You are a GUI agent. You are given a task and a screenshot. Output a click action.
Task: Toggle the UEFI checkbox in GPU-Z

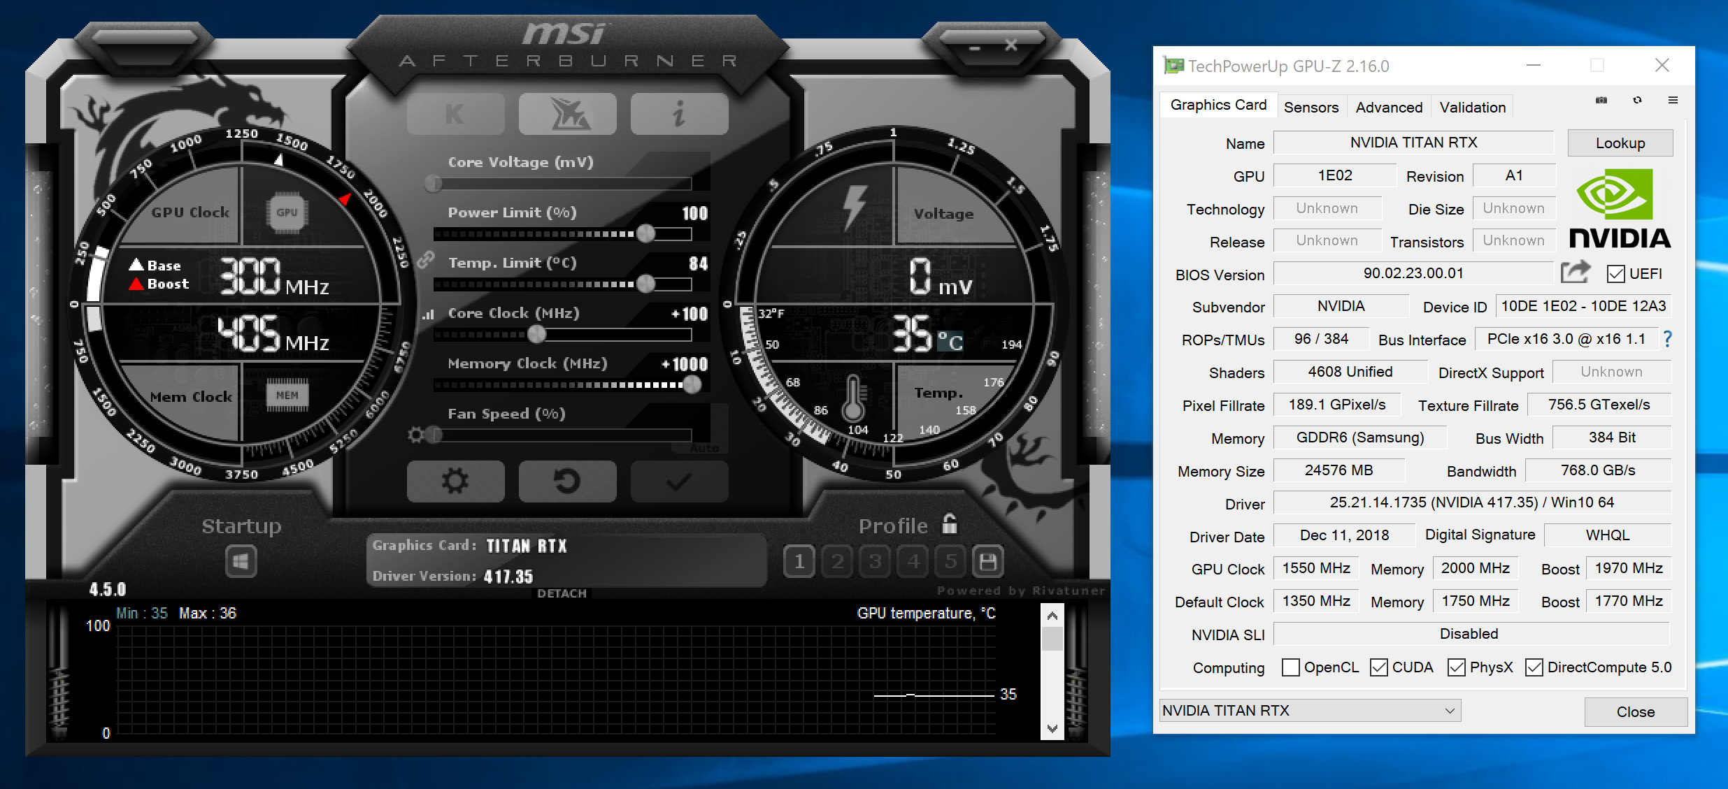1615,273
